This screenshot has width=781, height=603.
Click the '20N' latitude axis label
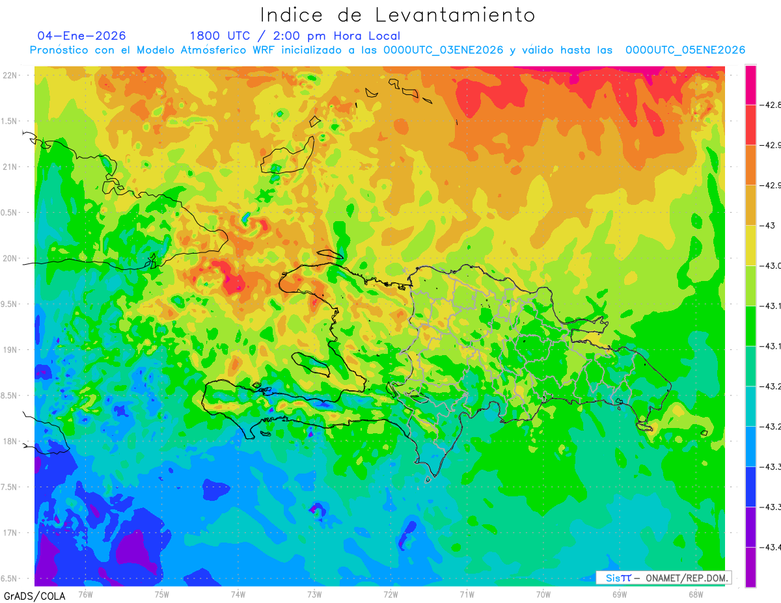10,258
